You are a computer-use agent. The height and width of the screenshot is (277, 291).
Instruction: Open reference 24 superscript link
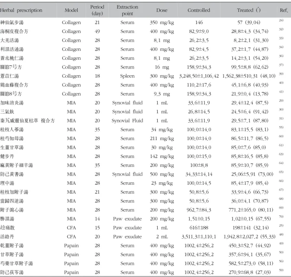pyautogui.click(x=281, y=20)
